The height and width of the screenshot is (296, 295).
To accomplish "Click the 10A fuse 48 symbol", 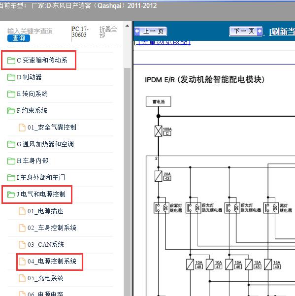I will (x=190, y=264).
